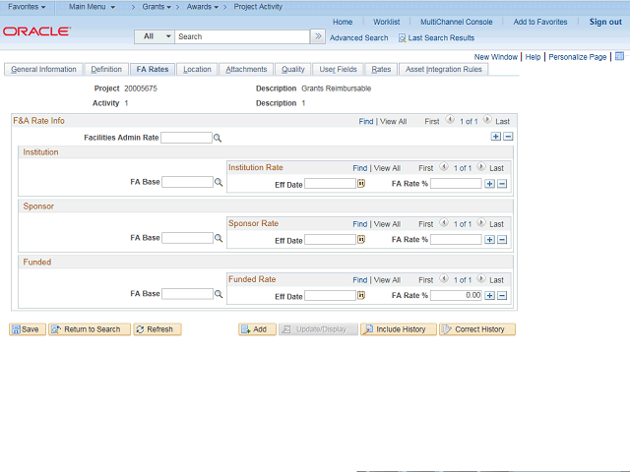Show next Funded Rate row
Viewport: 630px width, 472px height.
[x=481, y=278]
